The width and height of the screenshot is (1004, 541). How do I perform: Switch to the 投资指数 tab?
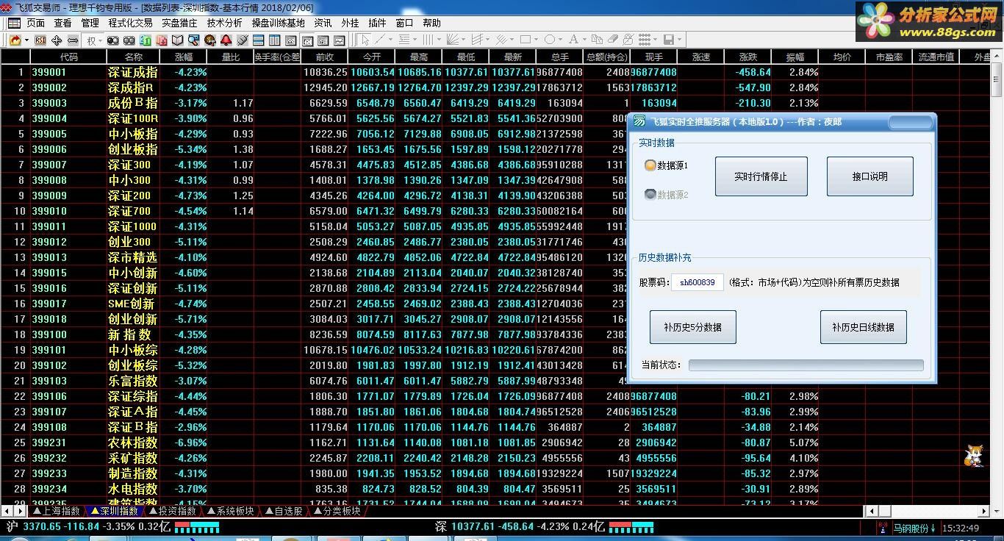pos(173,511)
